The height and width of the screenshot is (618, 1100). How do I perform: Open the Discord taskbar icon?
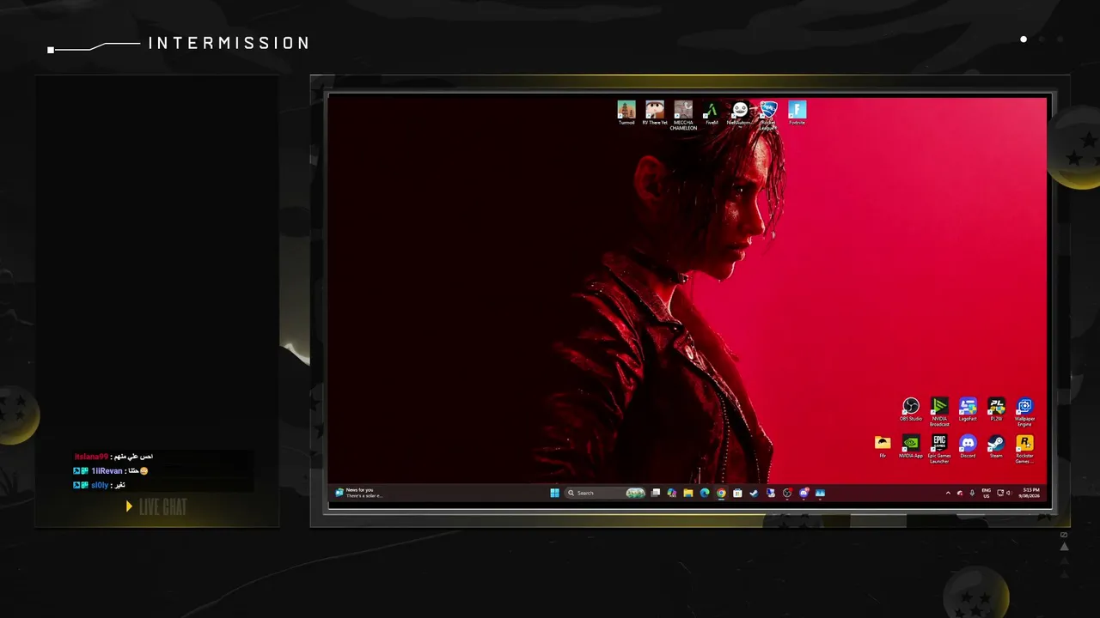[804, 493]
